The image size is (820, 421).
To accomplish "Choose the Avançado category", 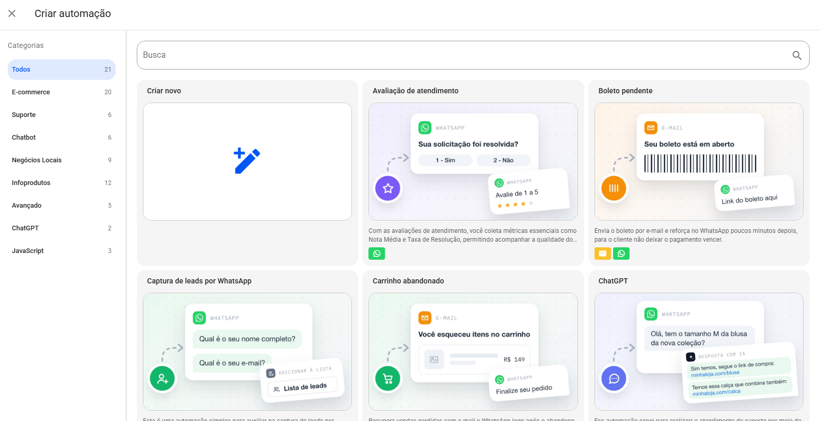I will [61, 206].
